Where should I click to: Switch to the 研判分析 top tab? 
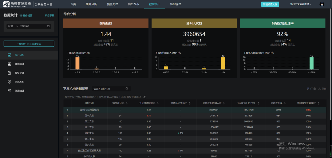[91, 4]
